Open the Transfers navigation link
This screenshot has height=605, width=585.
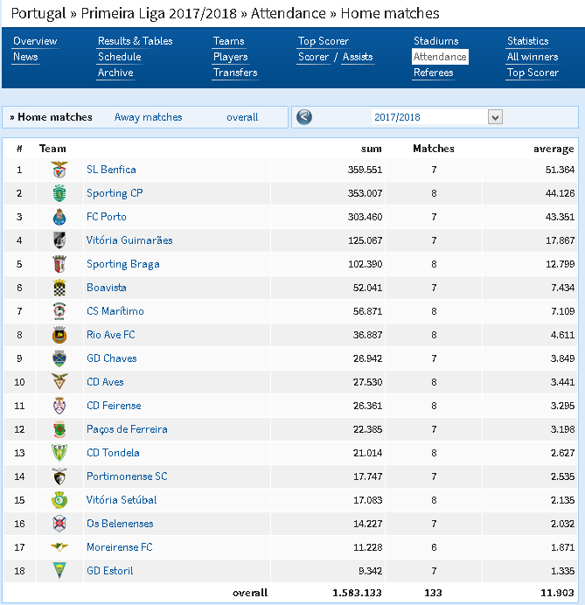point(235,73)
